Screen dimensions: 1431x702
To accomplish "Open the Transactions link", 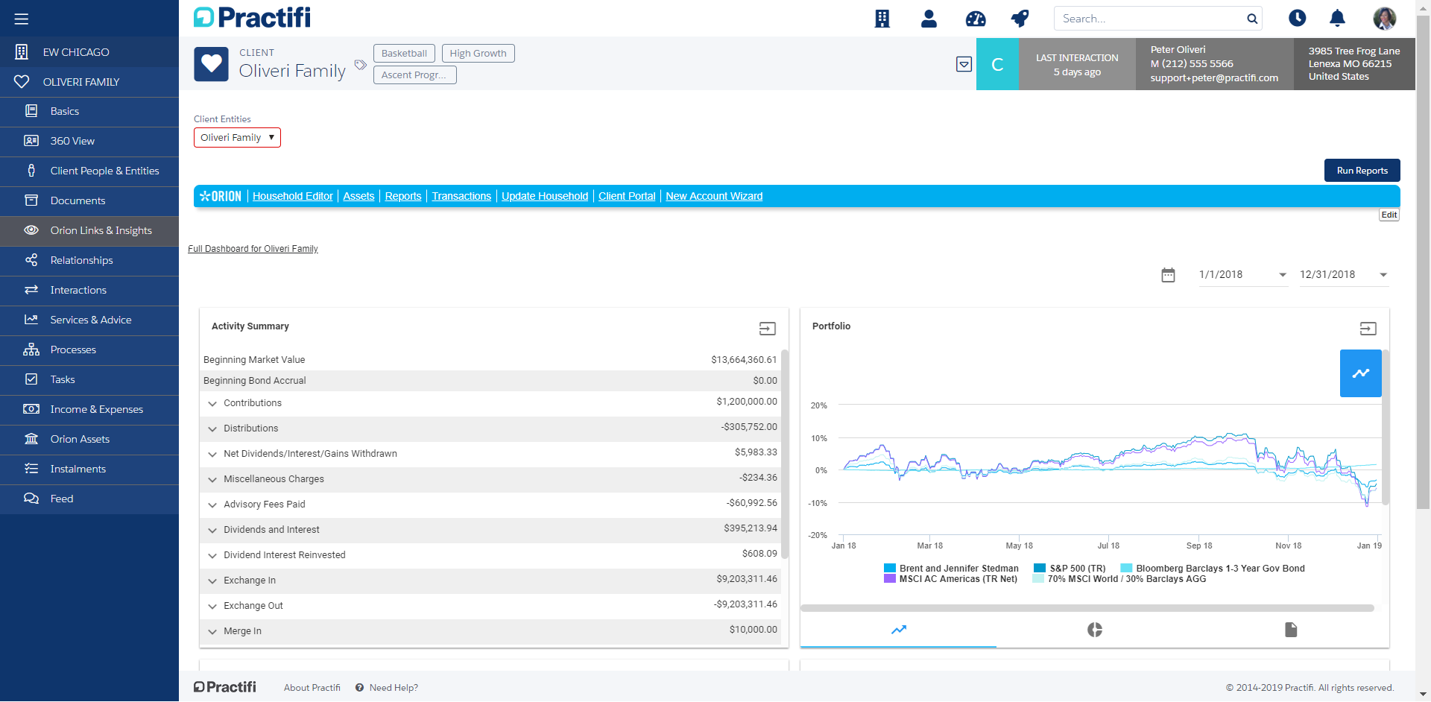I will (461, 196).
